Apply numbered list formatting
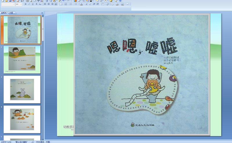Viewport: 232px width, 143px height. point(71,4)
